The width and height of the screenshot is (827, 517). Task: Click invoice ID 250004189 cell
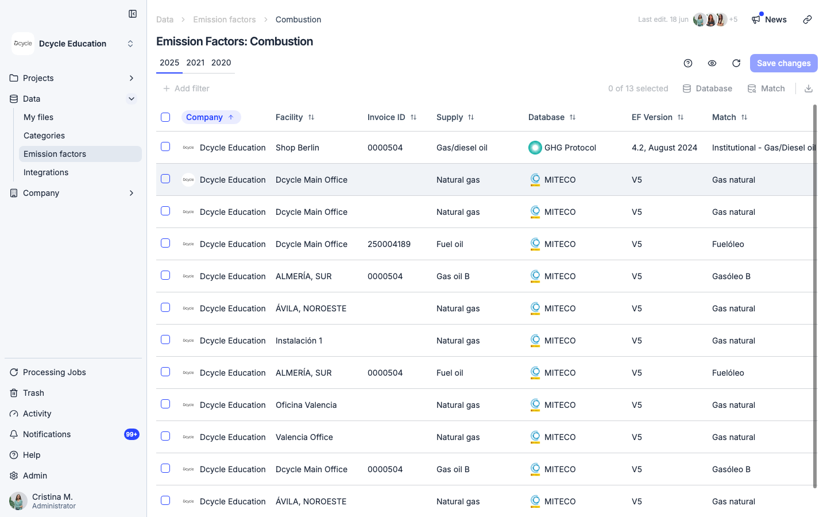[x=389, y=244]
